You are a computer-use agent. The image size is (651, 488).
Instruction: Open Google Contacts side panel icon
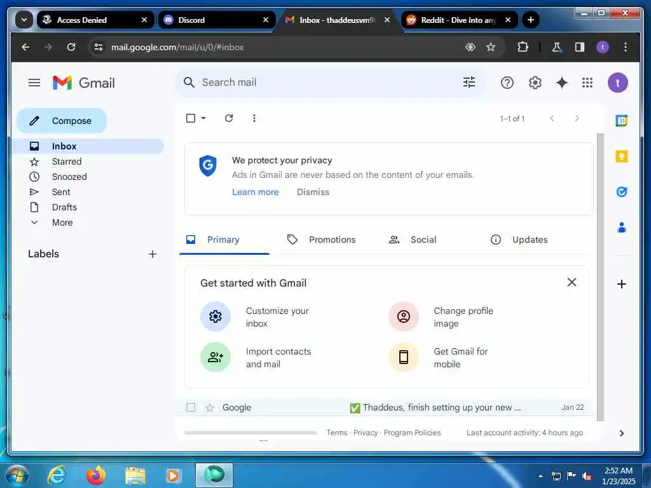(621, 227)
